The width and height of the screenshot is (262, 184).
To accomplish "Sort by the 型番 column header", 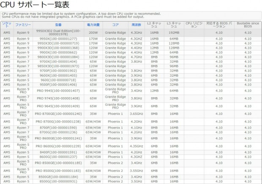I will [58, 25].
